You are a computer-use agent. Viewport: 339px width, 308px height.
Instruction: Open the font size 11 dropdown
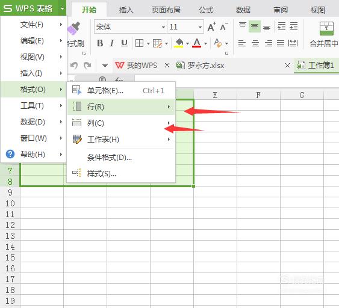[x=200, y=27]
